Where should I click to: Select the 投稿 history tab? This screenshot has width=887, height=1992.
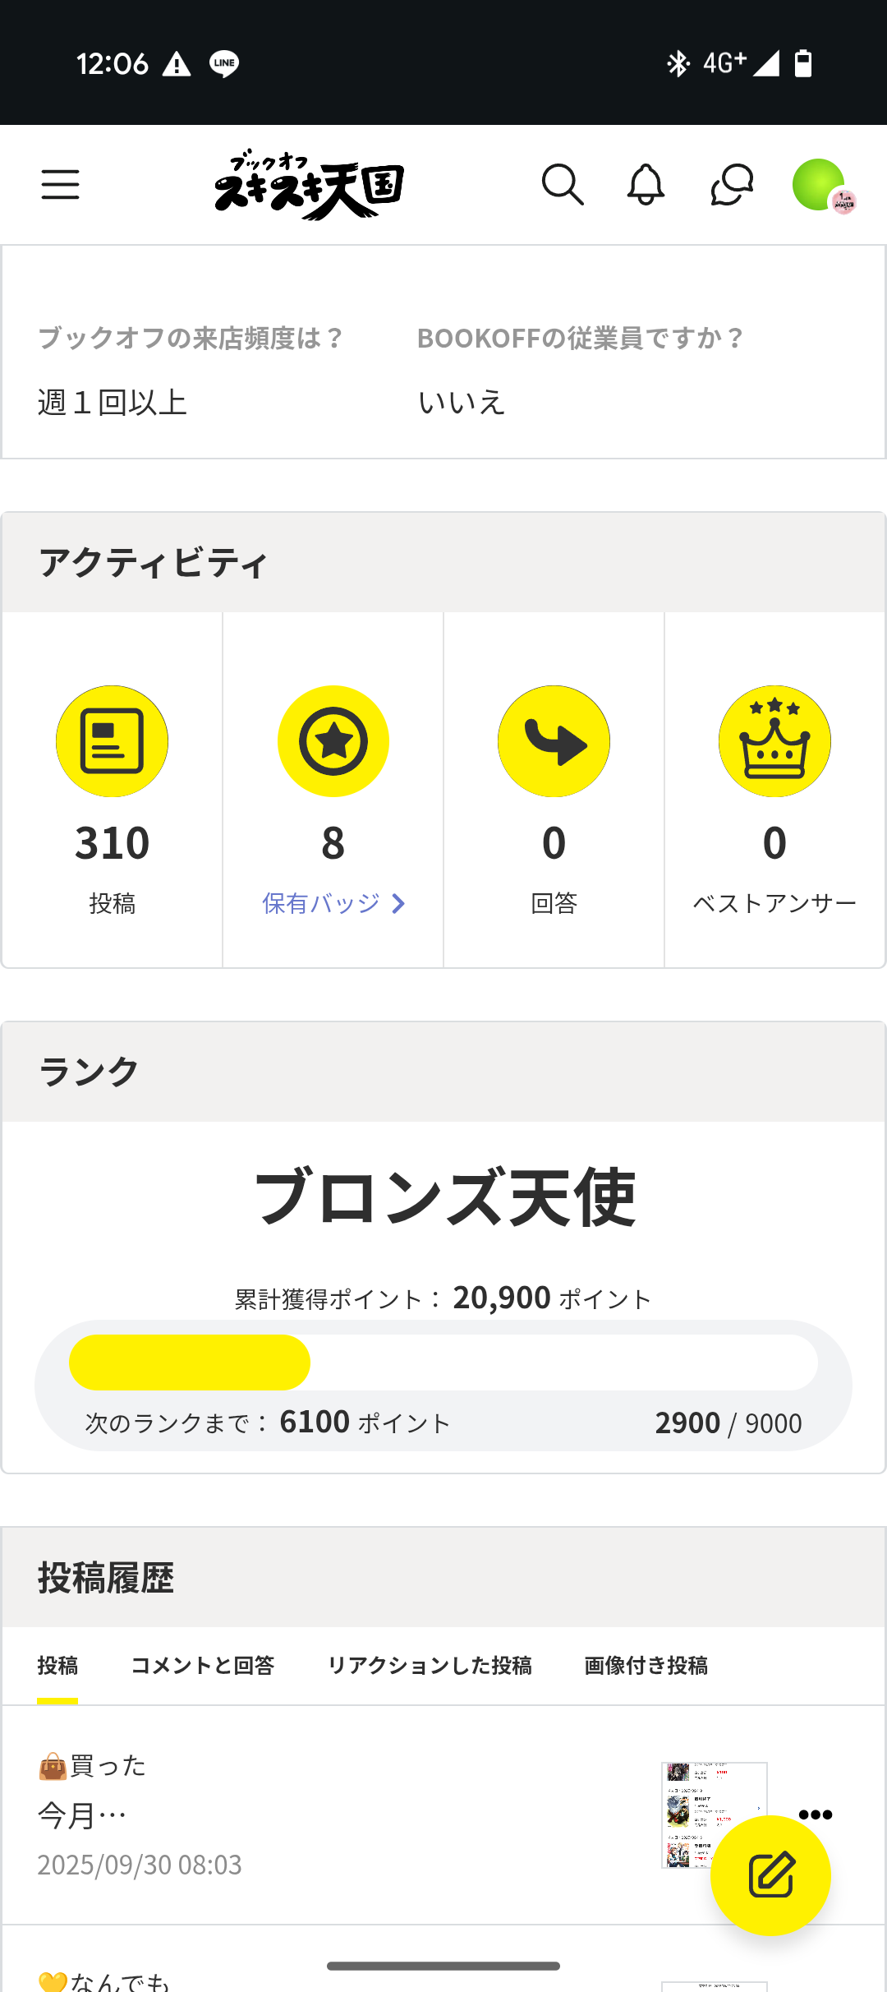tap(57, 1666)
